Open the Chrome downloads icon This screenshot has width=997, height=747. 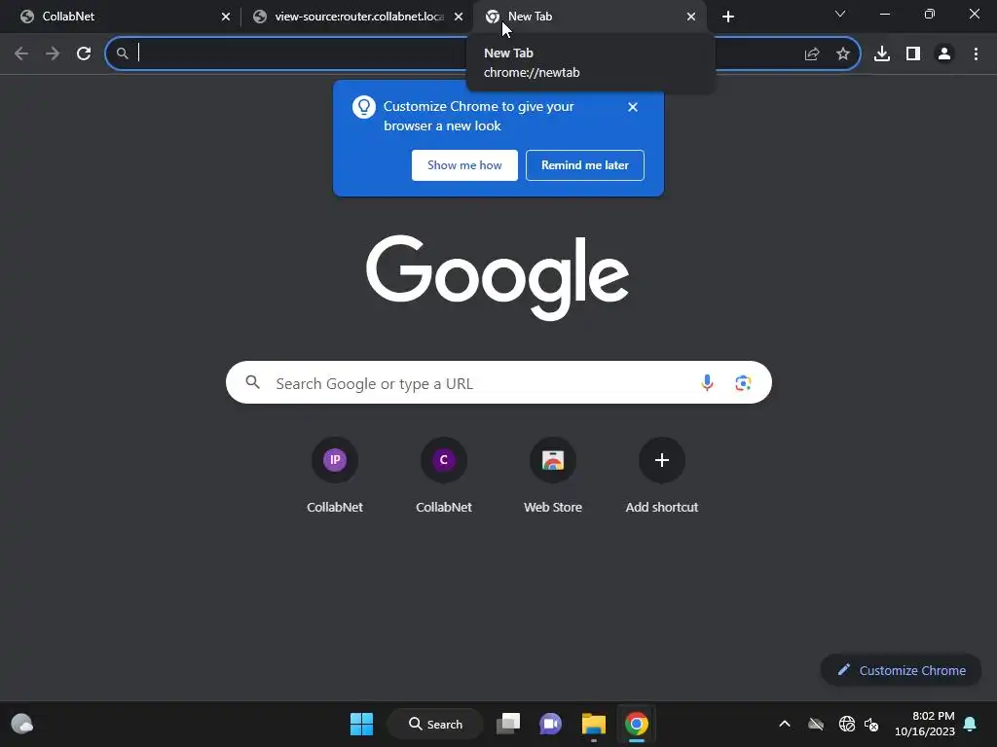(882, 54)
